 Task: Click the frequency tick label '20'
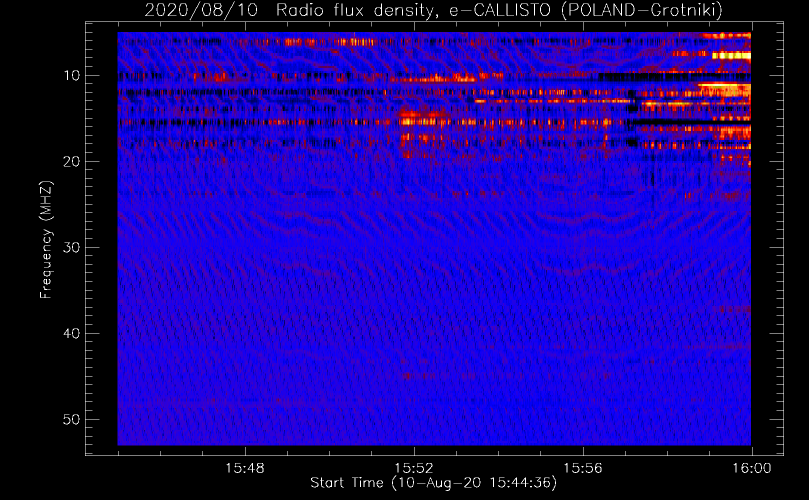tap(72, 161)
